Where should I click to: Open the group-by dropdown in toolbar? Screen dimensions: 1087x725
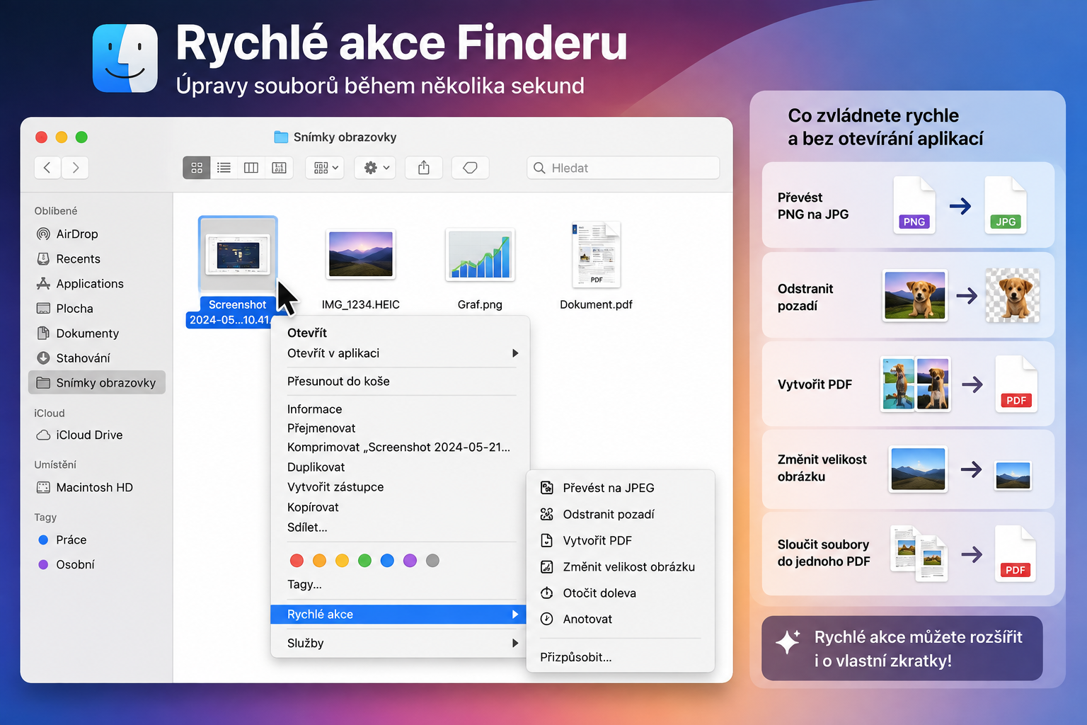pyautogui.click(x=326, y=168)
